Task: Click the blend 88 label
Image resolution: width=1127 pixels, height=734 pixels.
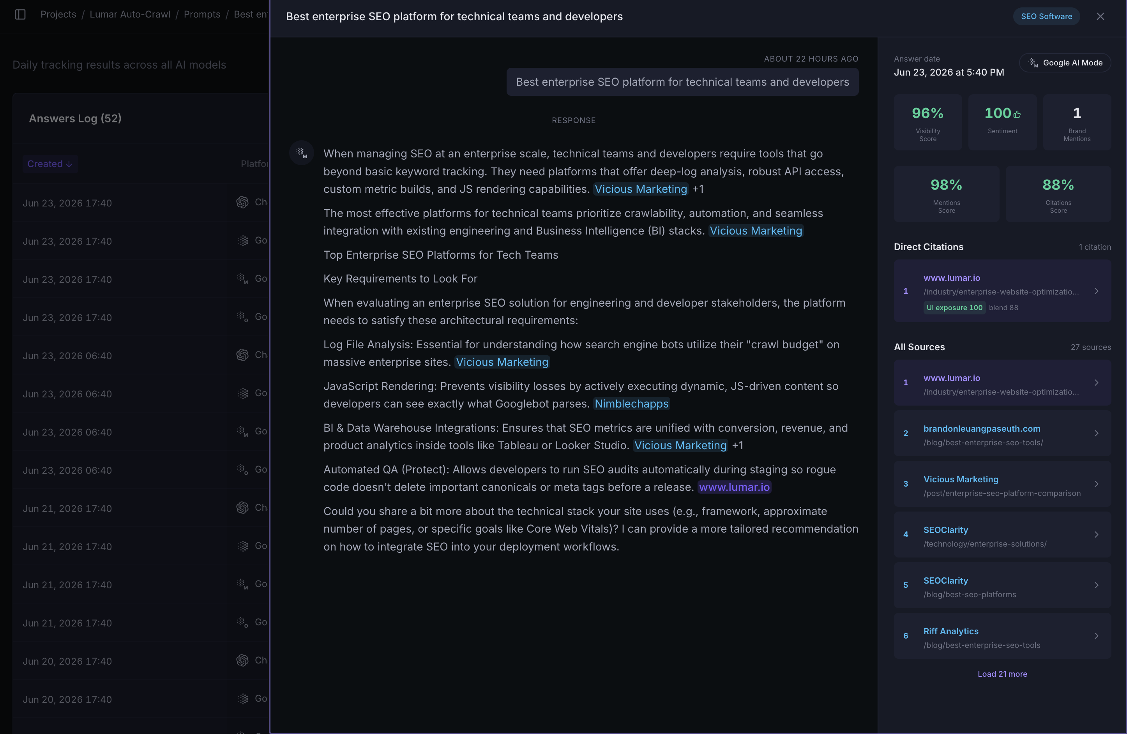Action: [1003, 308]
